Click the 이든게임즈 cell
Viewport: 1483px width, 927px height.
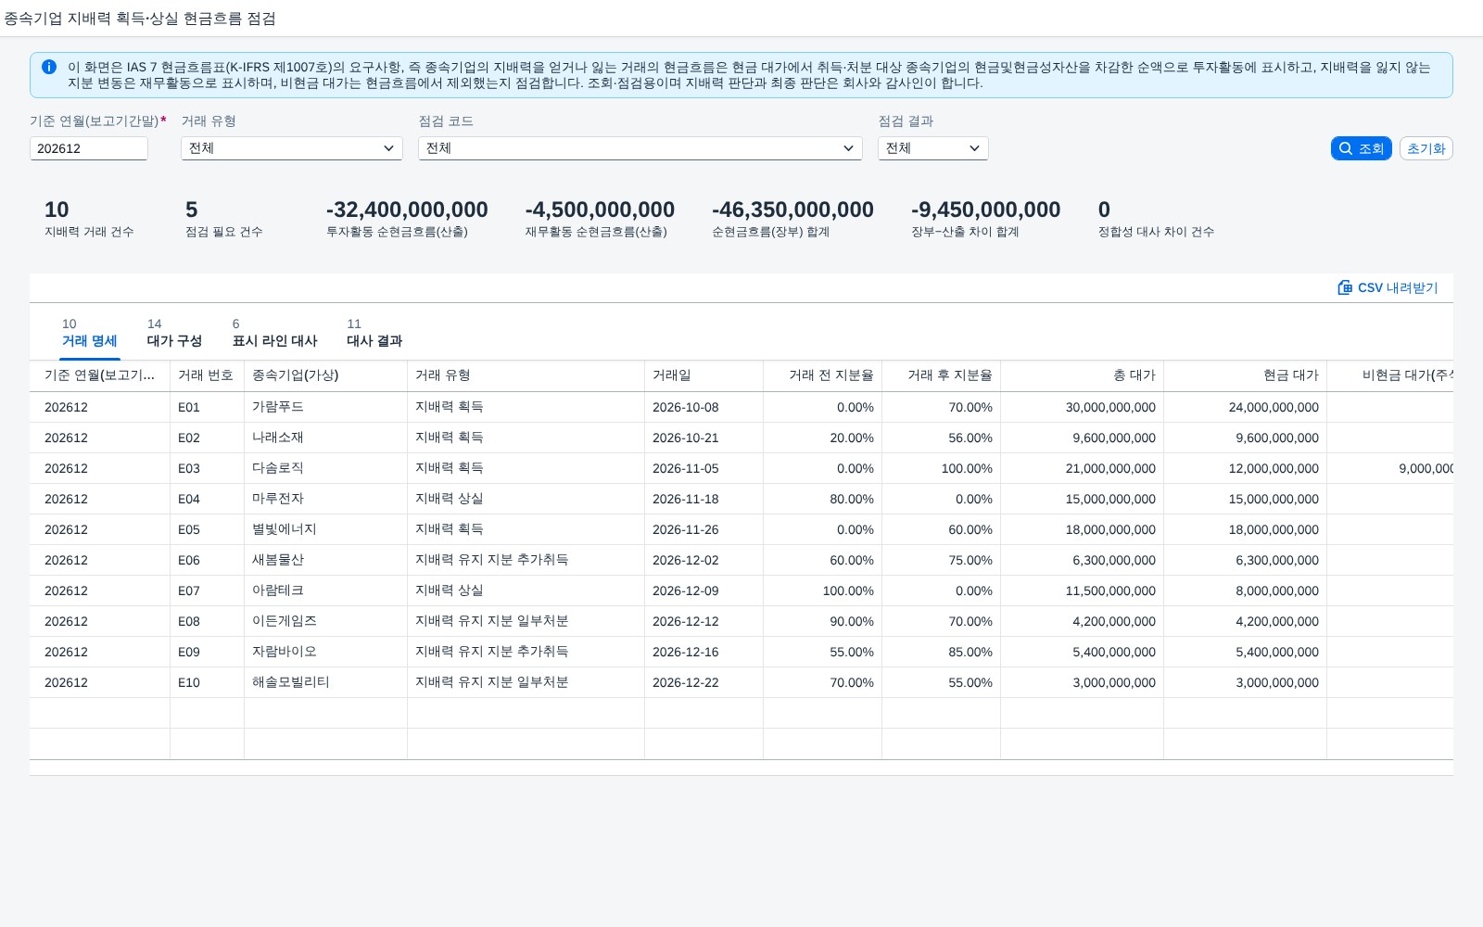tap(325, 621)
